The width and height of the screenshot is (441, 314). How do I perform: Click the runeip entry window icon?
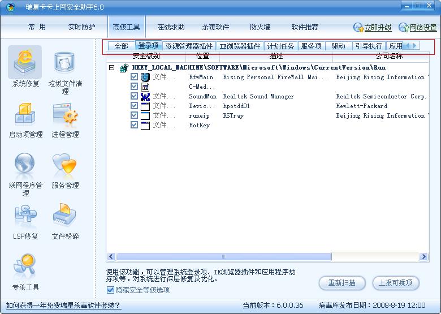point(145,115)
